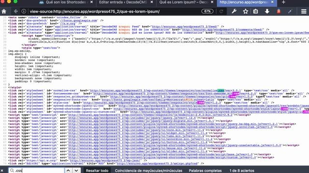
Task: Open the jquery ui widget.min.js link
Action: (x=139, y=133)
